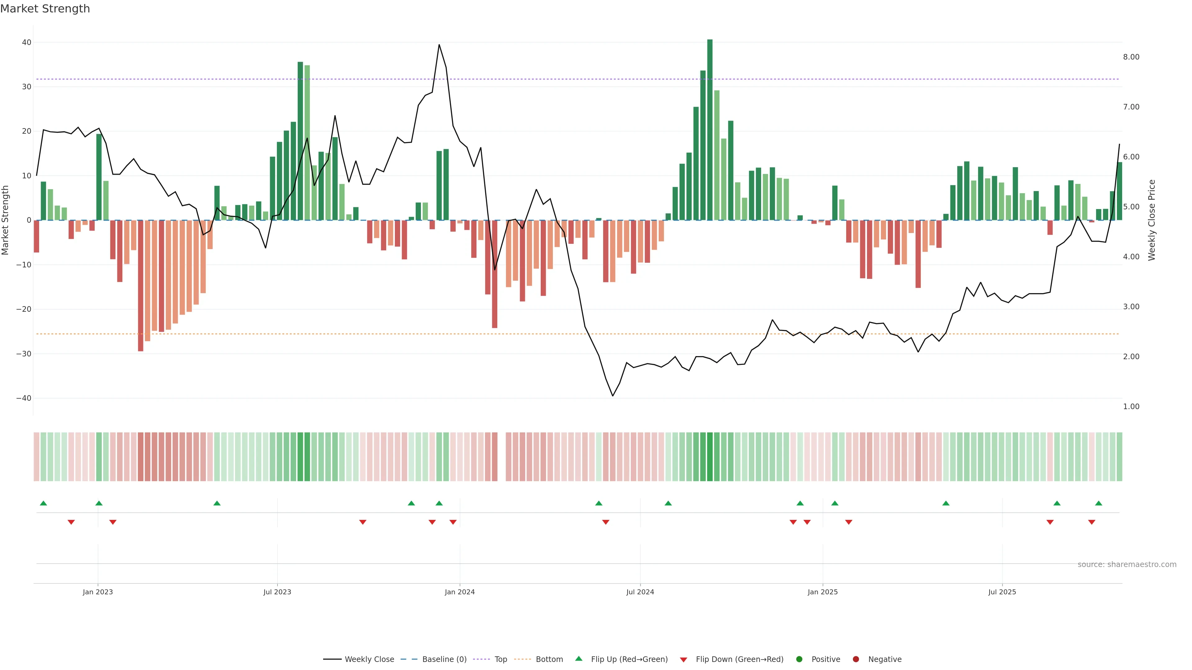This screenshot has height=670, width=1192.
Task: Click the Market Strength chart title
Action: (x=45, y=9)
